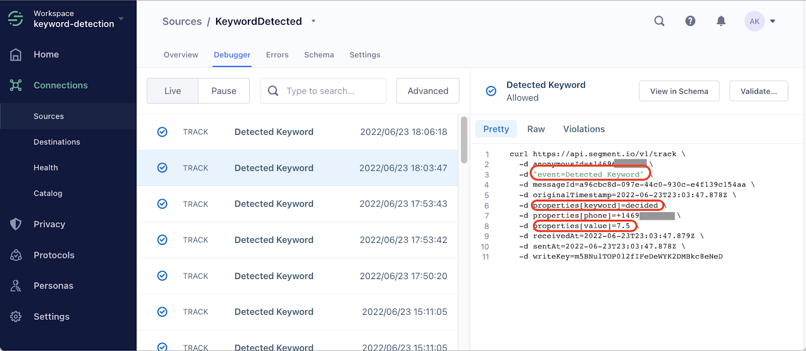
Task: Open Home in the sidebar
Action: [46, 54]
